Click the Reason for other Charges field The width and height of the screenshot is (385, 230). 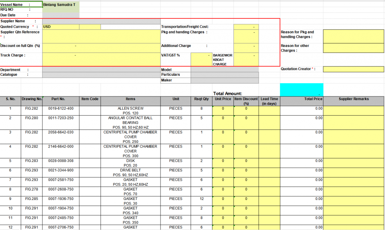tap(353, 48)
